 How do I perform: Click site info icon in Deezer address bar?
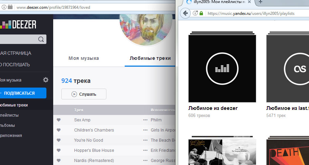(x=4, y=7)
